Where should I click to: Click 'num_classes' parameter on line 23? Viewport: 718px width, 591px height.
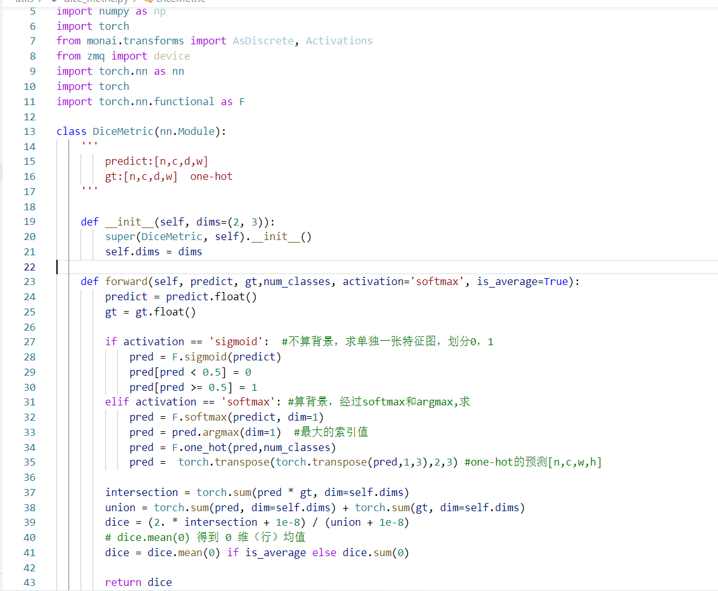pyautogui.click(x=297, y=281)
